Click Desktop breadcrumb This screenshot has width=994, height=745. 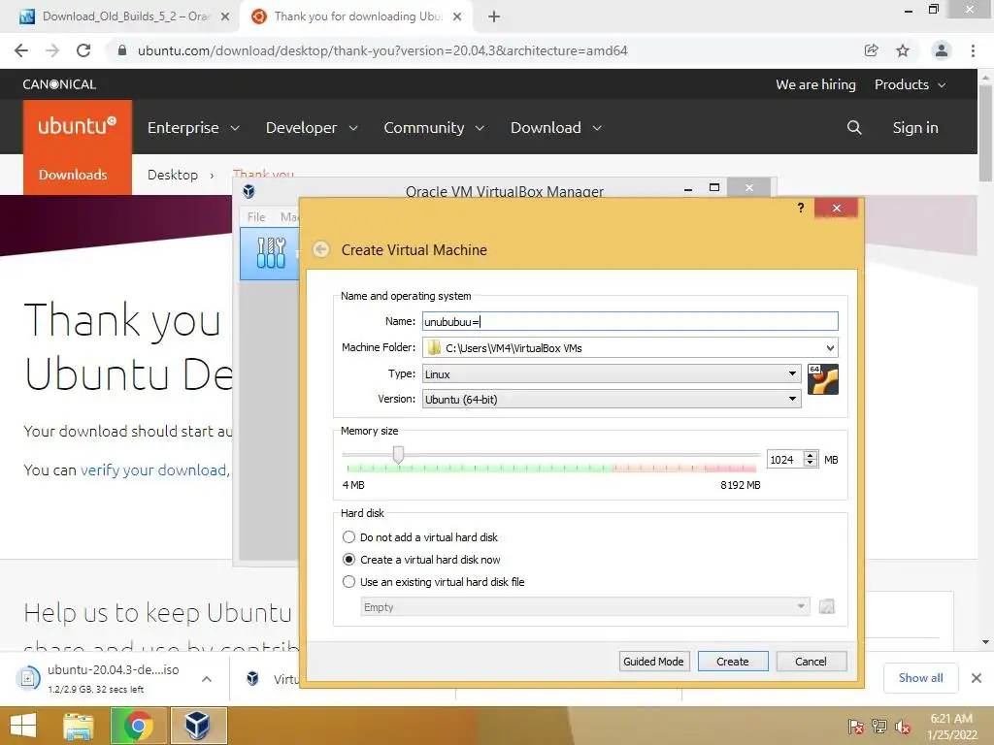click(x=173, y=175)
